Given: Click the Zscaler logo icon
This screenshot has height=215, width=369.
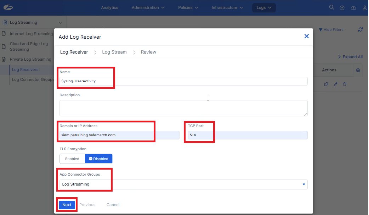Looking at the screenshot, I should pyautogui.click(x=8, y=7).
